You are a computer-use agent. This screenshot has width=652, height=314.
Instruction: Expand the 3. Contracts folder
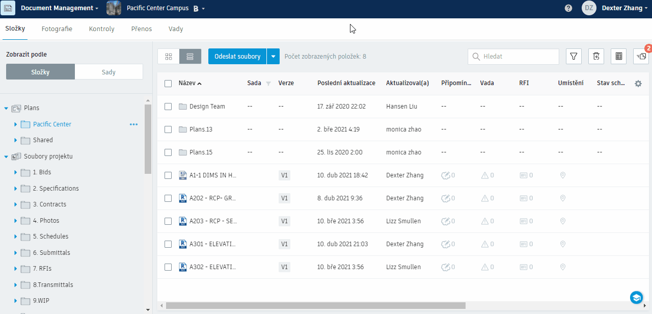(x=15, y=204)
